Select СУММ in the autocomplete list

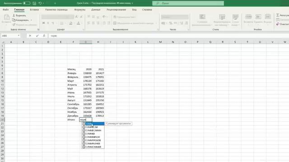coord(93,124)
